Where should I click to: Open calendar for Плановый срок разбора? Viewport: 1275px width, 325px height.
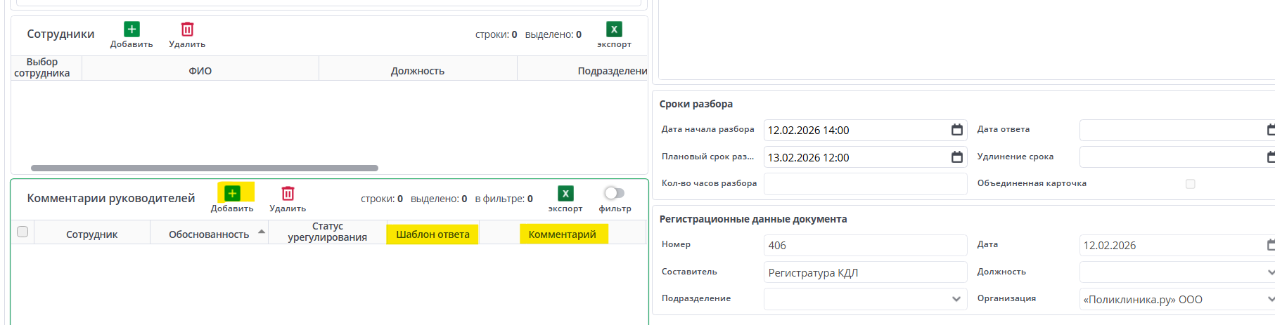pos(956,157)
